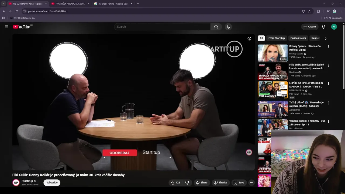Open the Chrome media control icon
The image size is (345, 194).
[x=328, y=11]
